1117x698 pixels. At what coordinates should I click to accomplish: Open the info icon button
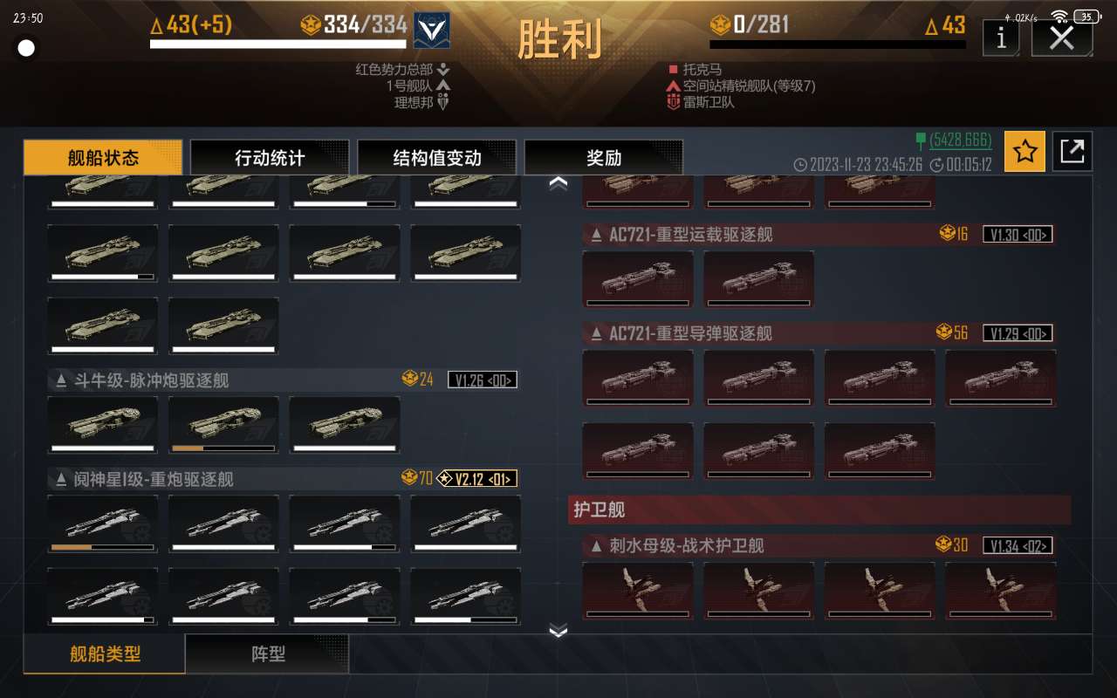[1001, 38]
